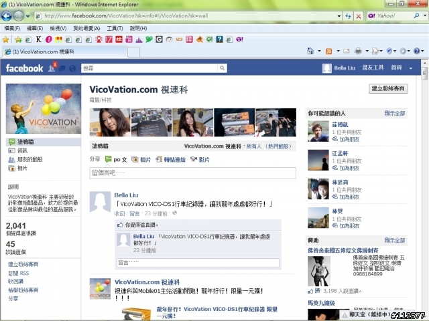Click 顯示全部 beside 你可能認識的人

point(395,113)
